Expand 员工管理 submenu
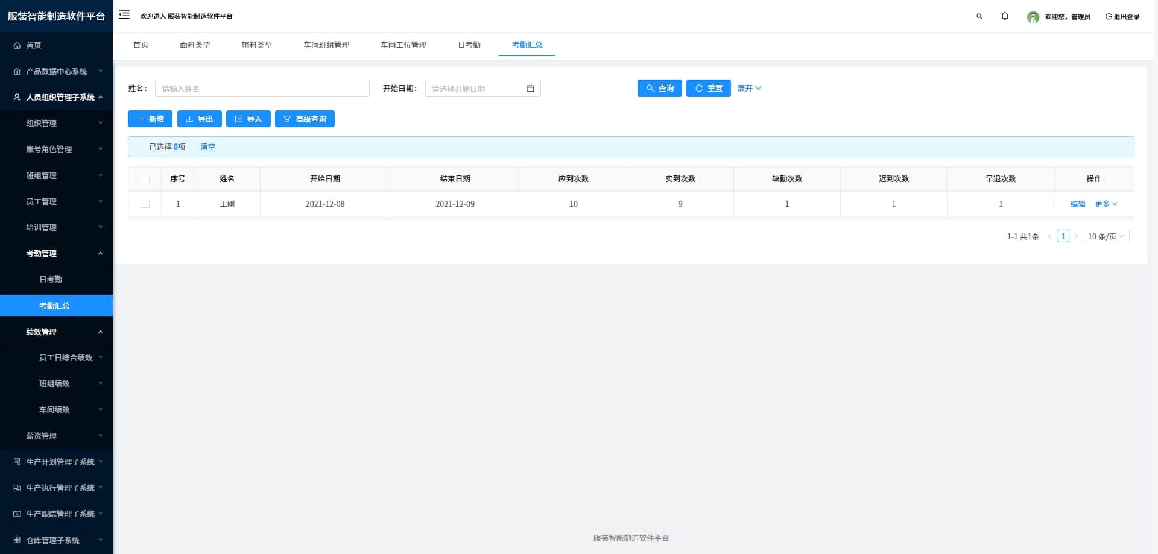 (56, 201)
